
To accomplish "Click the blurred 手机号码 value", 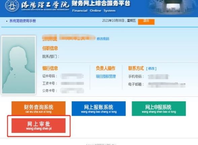I will [158, 77].
